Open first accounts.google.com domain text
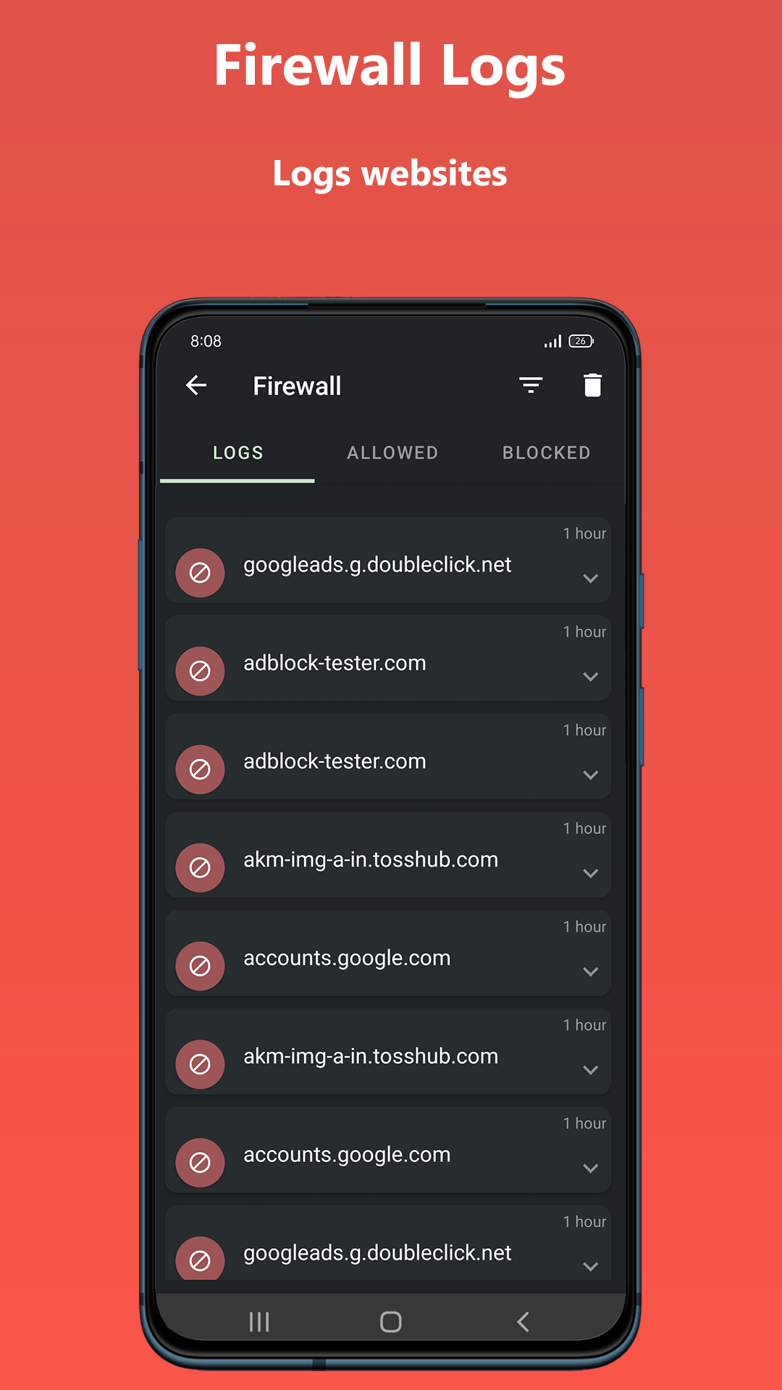Screen dimensions: 782x1390 (347, 958)
